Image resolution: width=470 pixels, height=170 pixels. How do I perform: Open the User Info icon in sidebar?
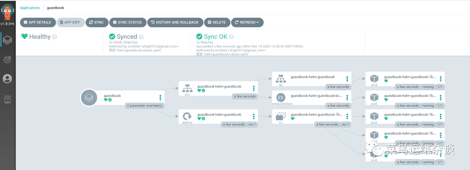[x=7, y=79]
